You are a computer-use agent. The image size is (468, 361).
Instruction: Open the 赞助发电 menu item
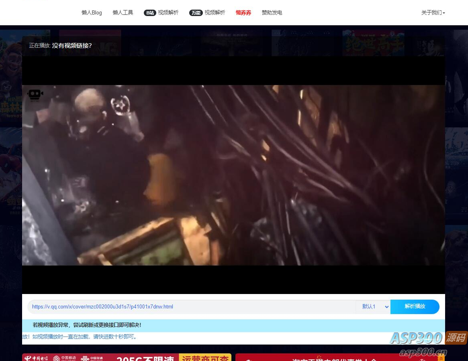272,12
